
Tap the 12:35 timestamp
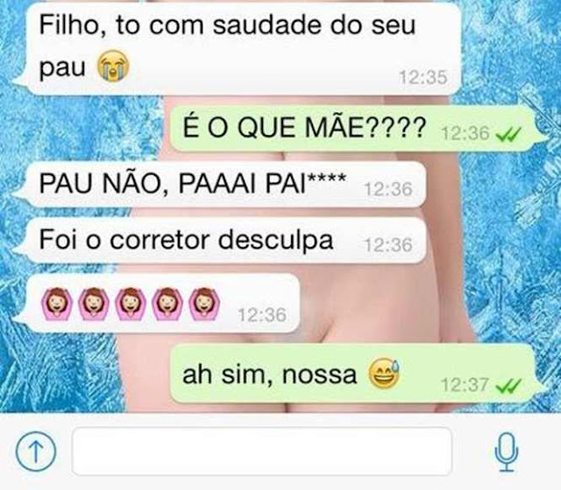tap(423, 77)
